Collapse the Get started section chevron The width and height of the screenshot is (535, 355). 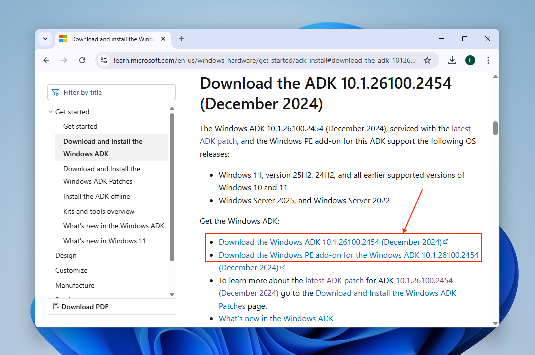[50, 111]
